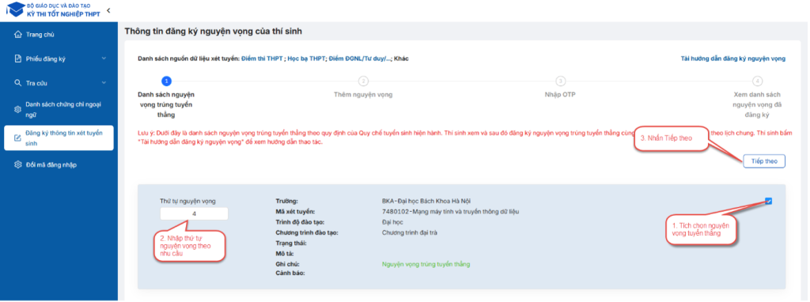Select step 3 Nhập OTP circle
Viewport: 810px width, 302px height.
[x=561, y=81]
